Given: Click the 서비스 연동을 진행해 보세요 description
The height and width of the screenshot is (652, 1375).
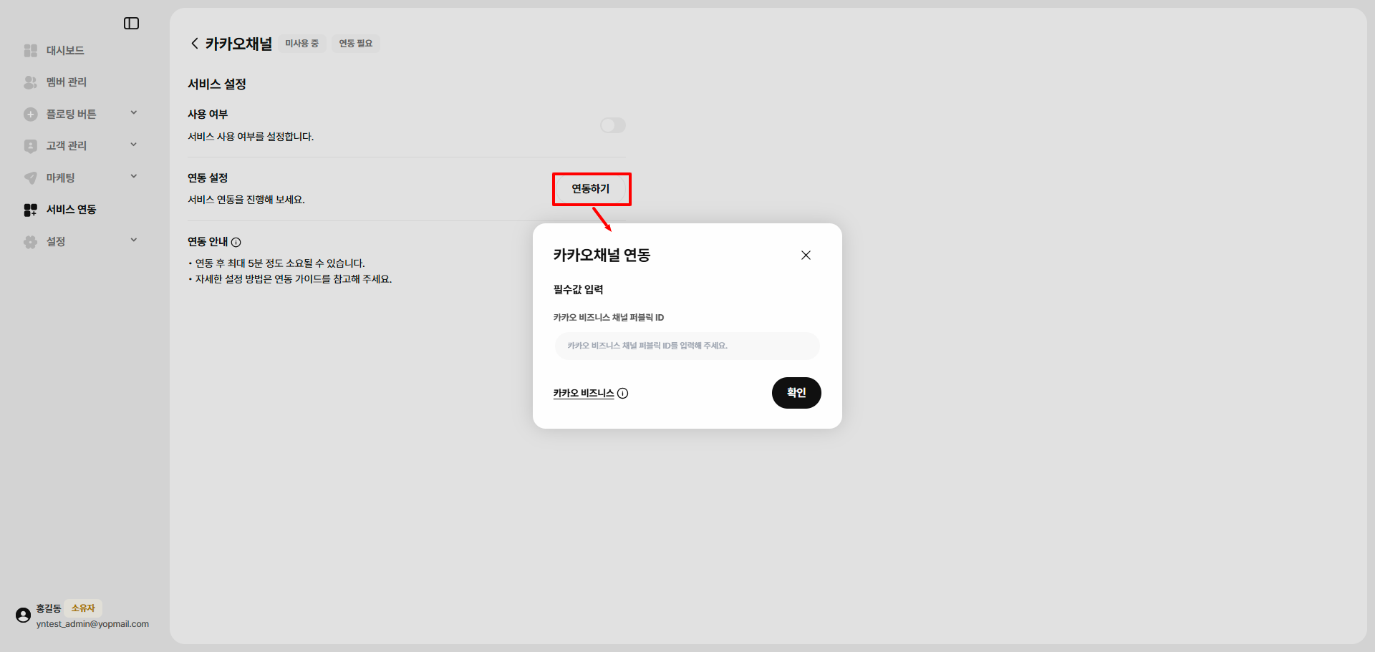Looking at the screenshot, I should pyautogui.click(x=246, y=200).
